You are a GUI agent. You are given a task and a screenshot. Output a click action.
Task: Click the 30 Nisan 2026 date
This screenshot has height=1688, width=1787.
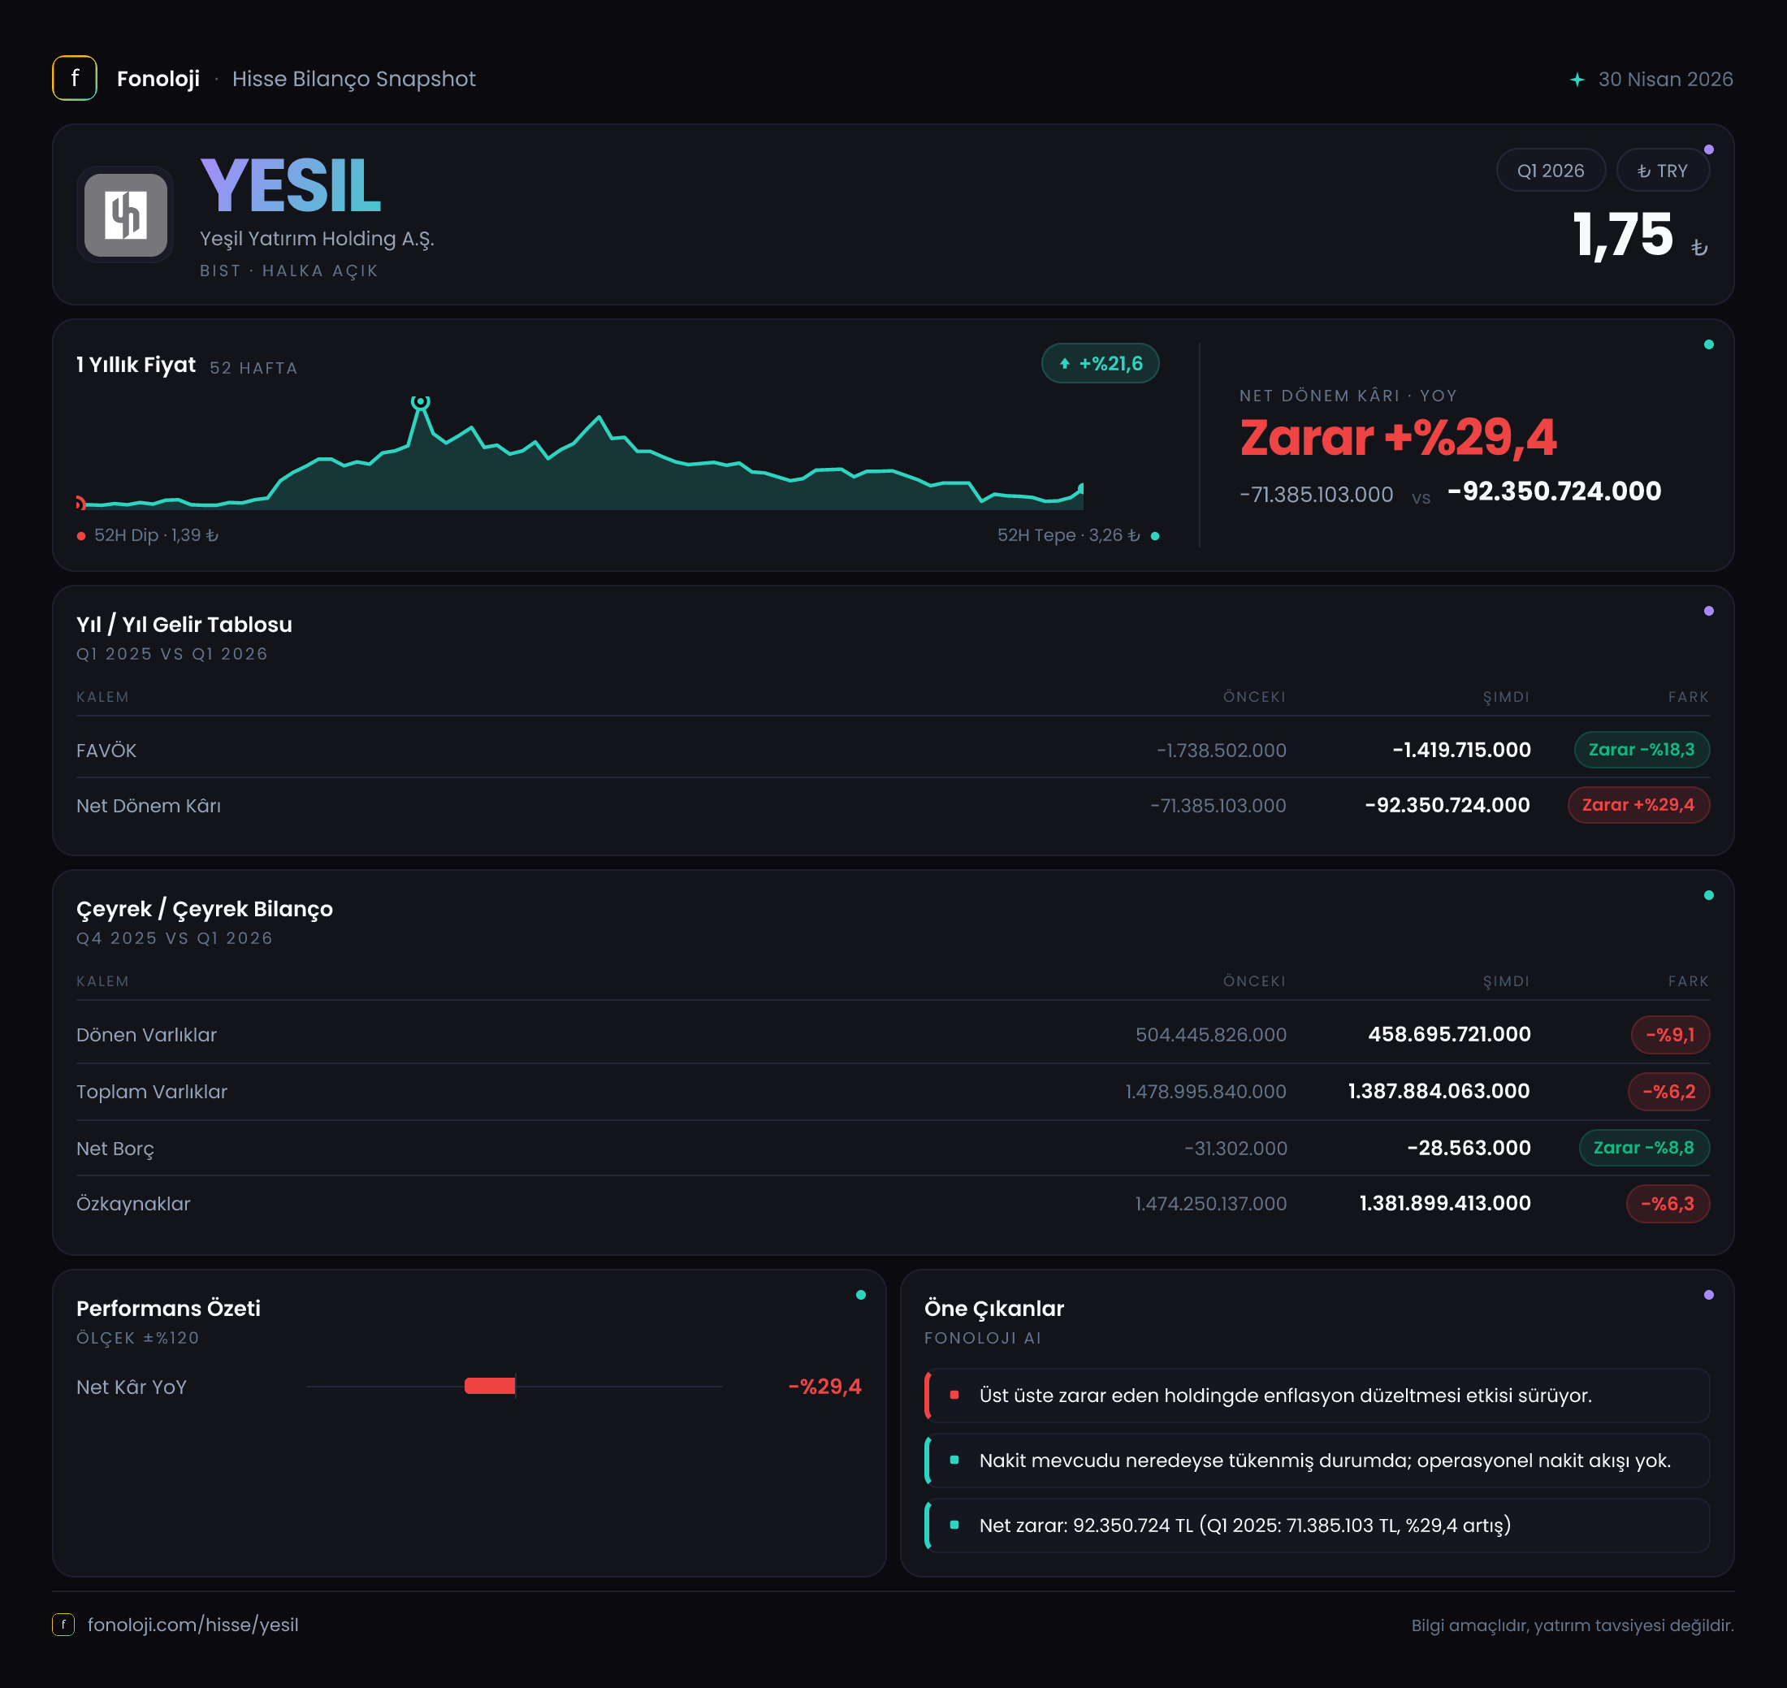pos(1665,79)
